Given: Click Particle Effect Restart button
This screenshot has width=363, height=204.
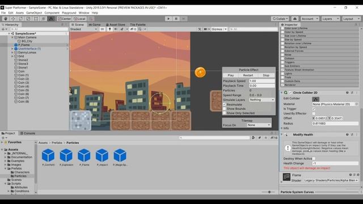Looking at the screenshot, I should tap(248, 75).
